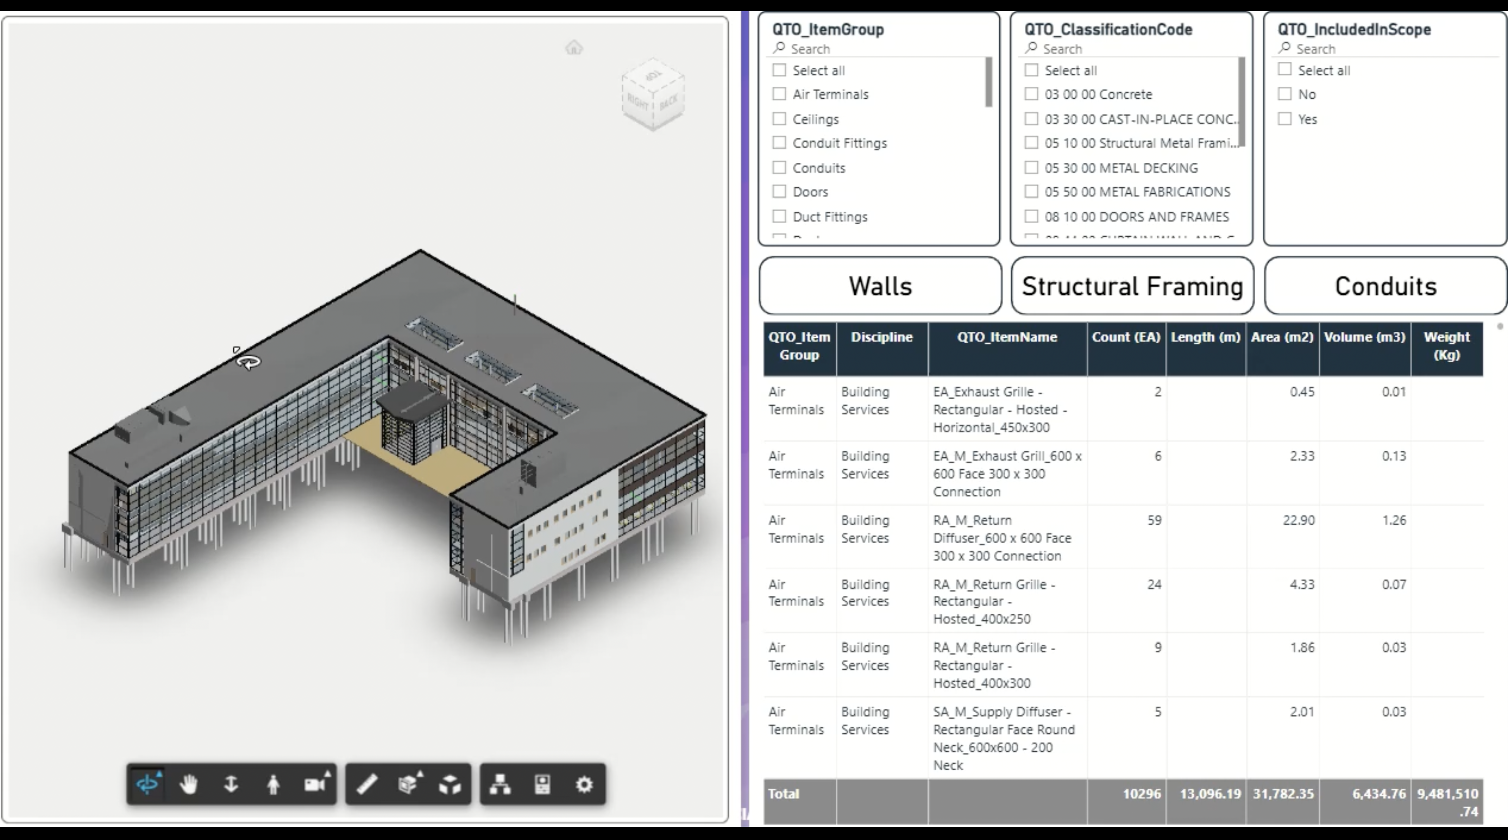Check the No scope checkbox
The width and height of the screenshot is (1508, 840).
click(1285, 94)
